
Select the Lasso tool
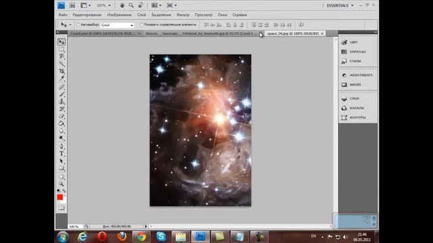coord(62,57)
